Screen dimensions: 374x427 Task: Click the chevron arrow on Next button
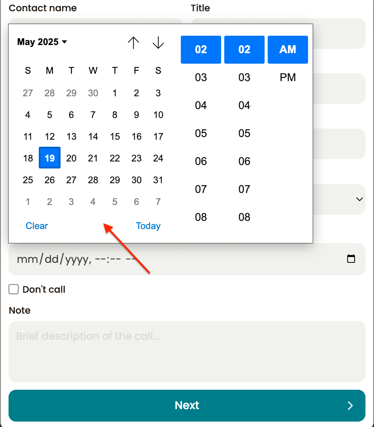350,406
